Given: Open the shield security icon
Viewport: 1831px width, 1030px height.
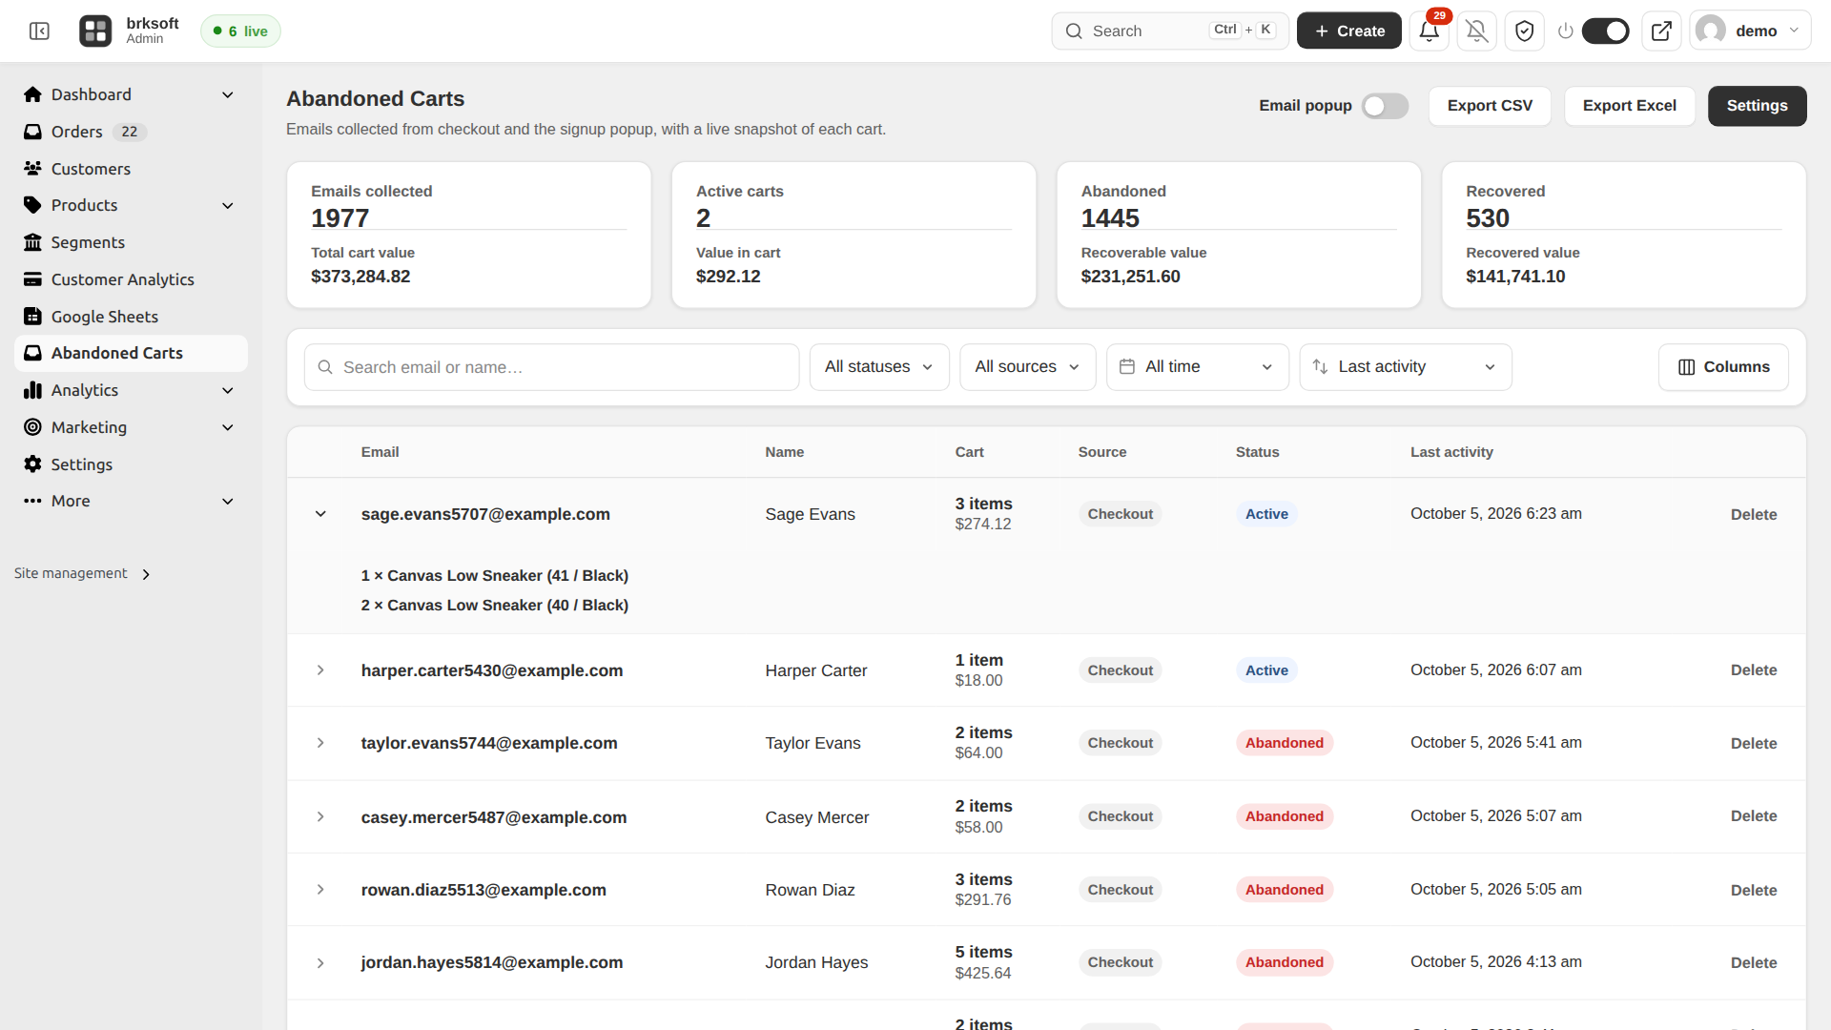Looking at the screenshot, I should click(1524, 31).
